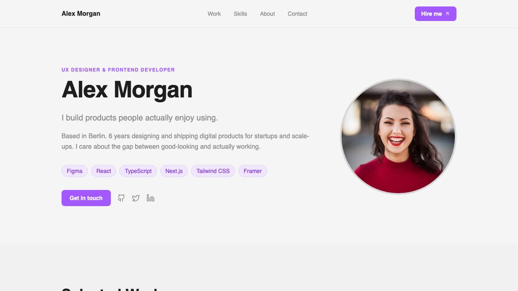The image size is (518, 291).
Task: Select the TypeScript skill tag
Action: pyautogui.click(x=138, y=171)
